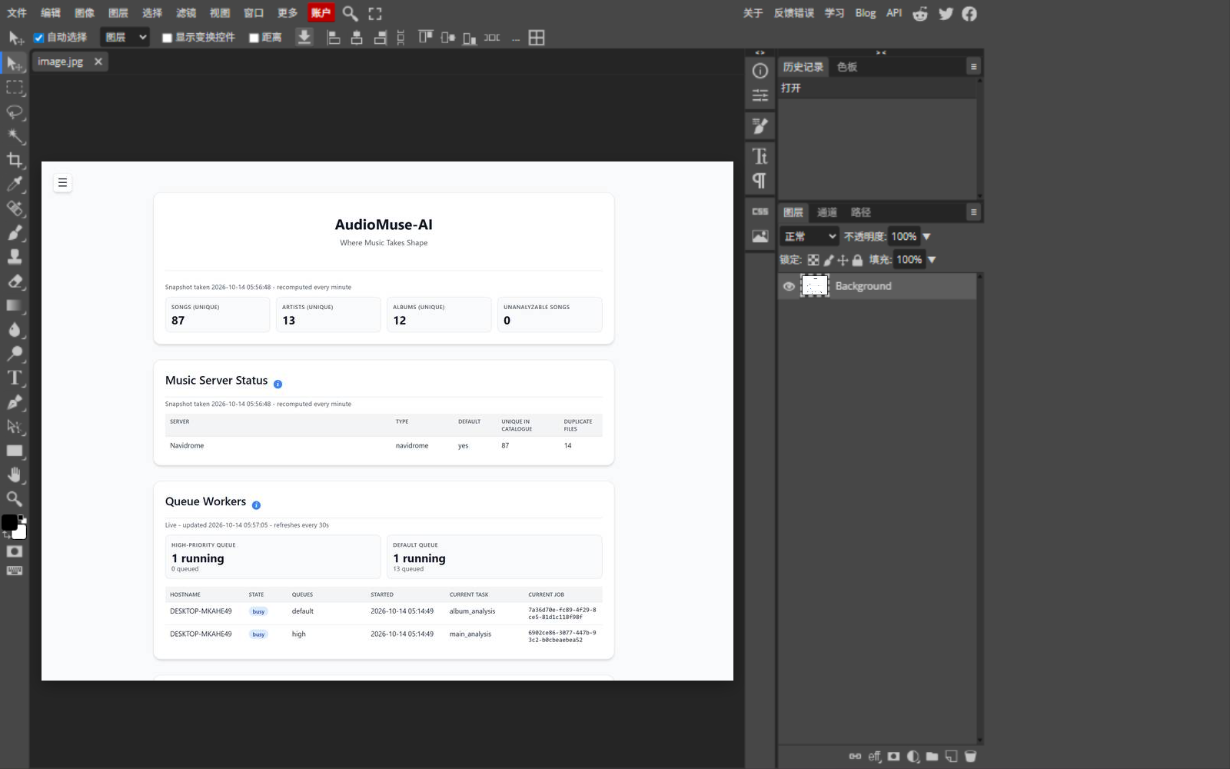Screen dimensions: 1230x769
Task: Select the Type tool in toolbar
Action: pos(15,378)
